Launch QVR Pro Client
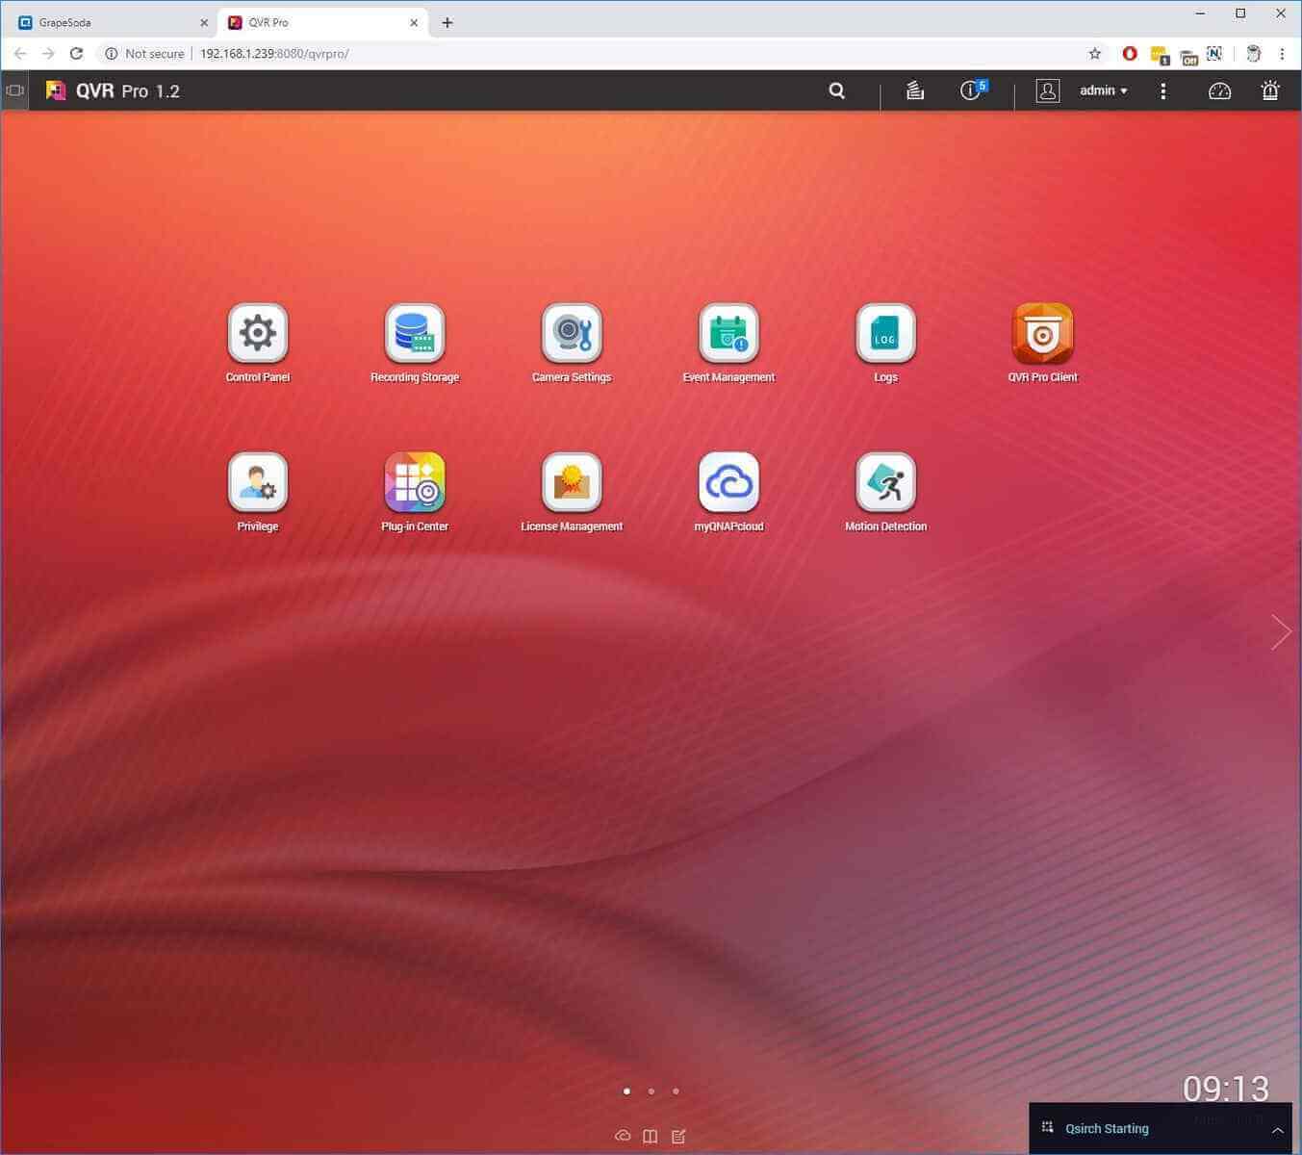 (x=1042, y=334)
